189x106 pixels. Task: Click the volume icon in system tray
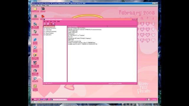tap(150, 100)
